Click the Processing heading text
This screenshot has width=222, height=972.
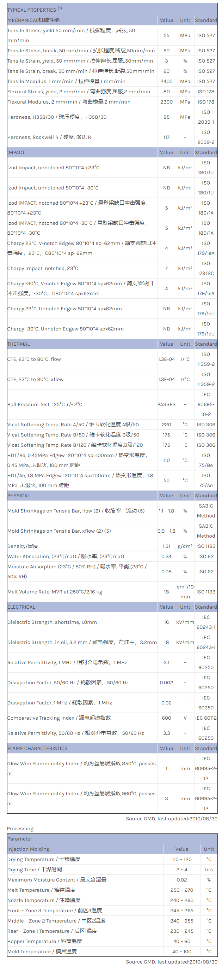point(20,828)
